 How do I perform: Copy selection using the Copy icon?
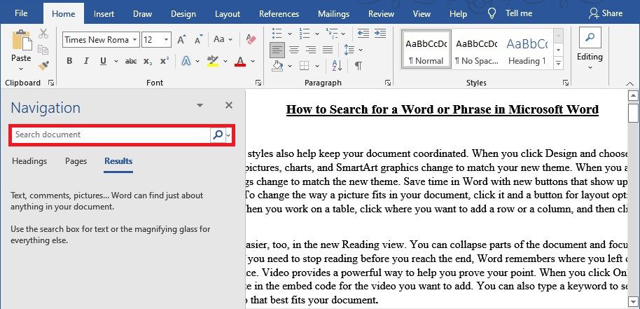(x=43, y=50)
